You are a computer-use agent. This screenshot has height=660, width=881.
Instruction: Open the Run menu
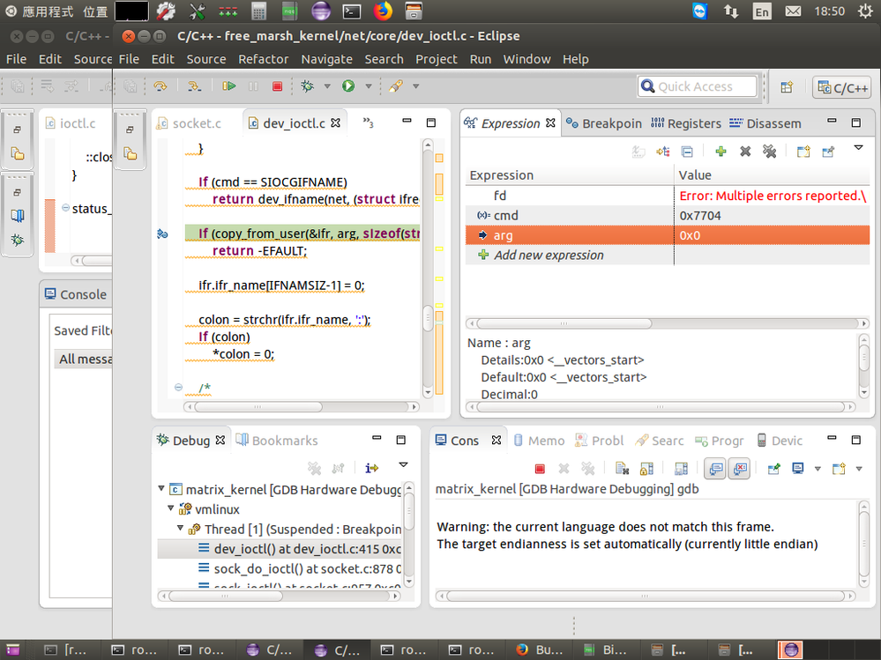pyautogui.click(x=481, y=60)
